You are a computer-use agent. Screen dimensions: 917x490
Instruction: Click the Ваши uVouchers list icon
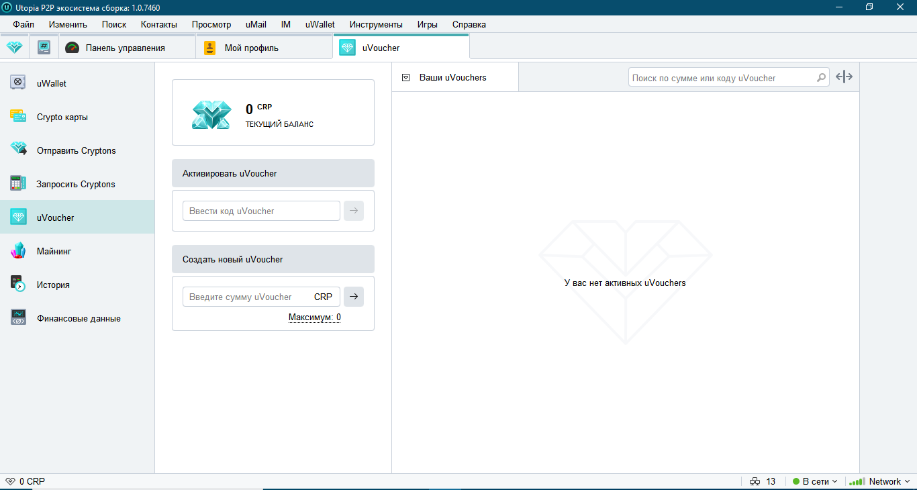coord(405,77)
